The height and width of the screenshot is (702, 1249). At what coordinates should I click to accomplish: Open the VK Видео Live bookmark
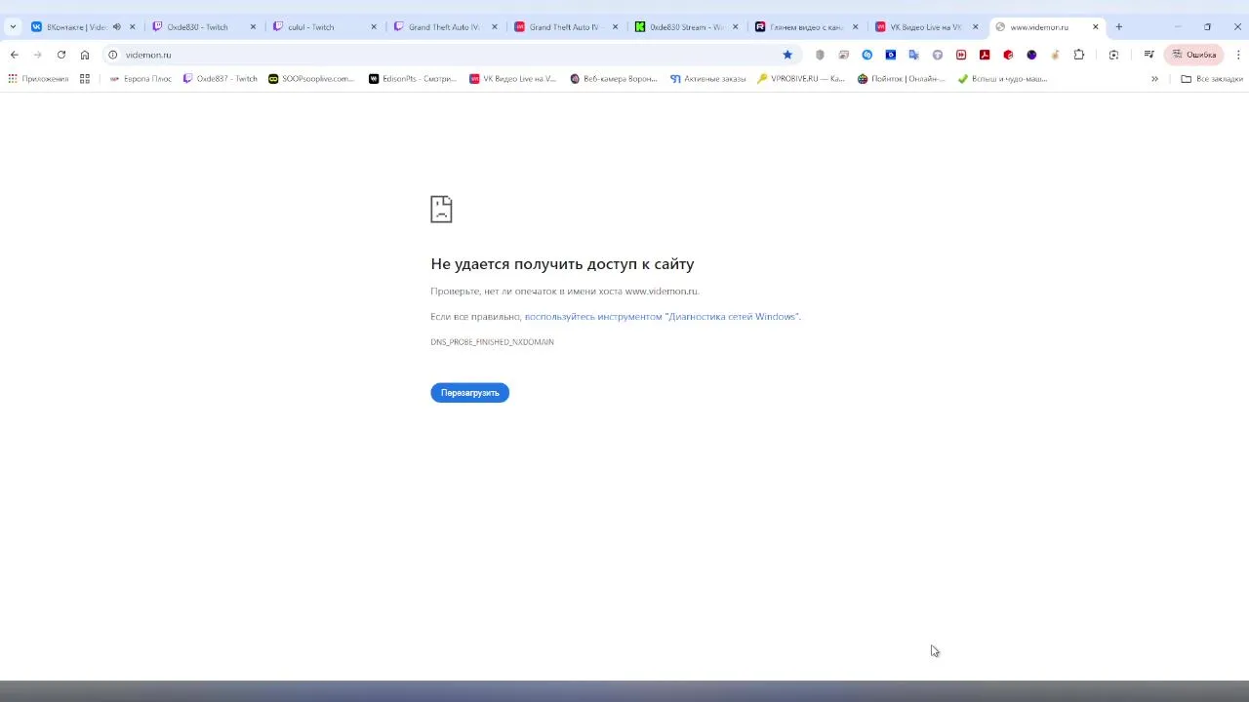coord(512,79)
